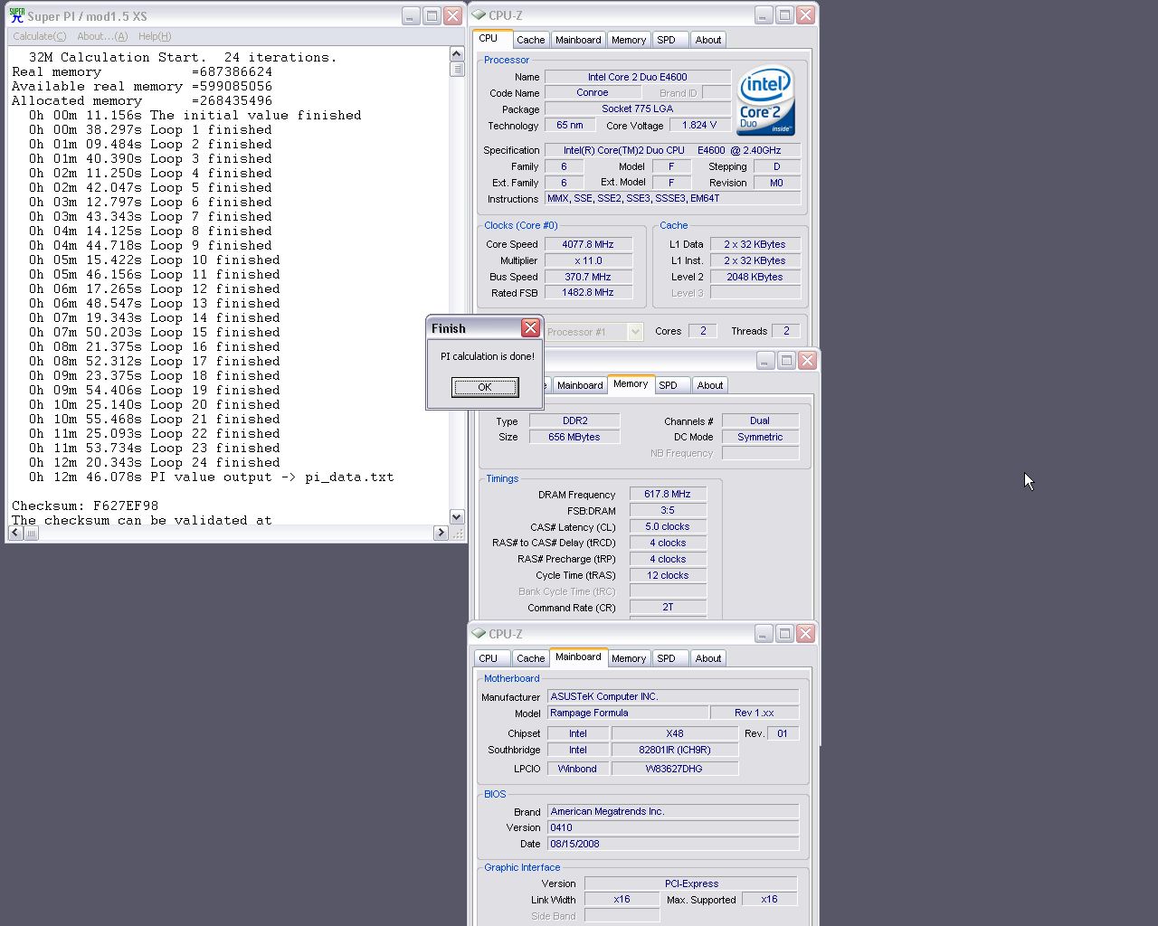Click the BIOS Date 08/15/2008
Image resolution: width=1158 pixels, height=926 pixels.
coord(673,844)
